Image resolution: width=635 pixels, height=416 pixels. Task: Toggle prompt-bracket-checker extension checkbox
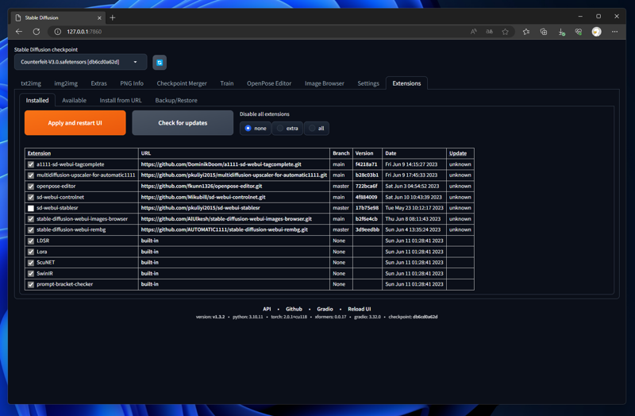(x=31, y=284)
